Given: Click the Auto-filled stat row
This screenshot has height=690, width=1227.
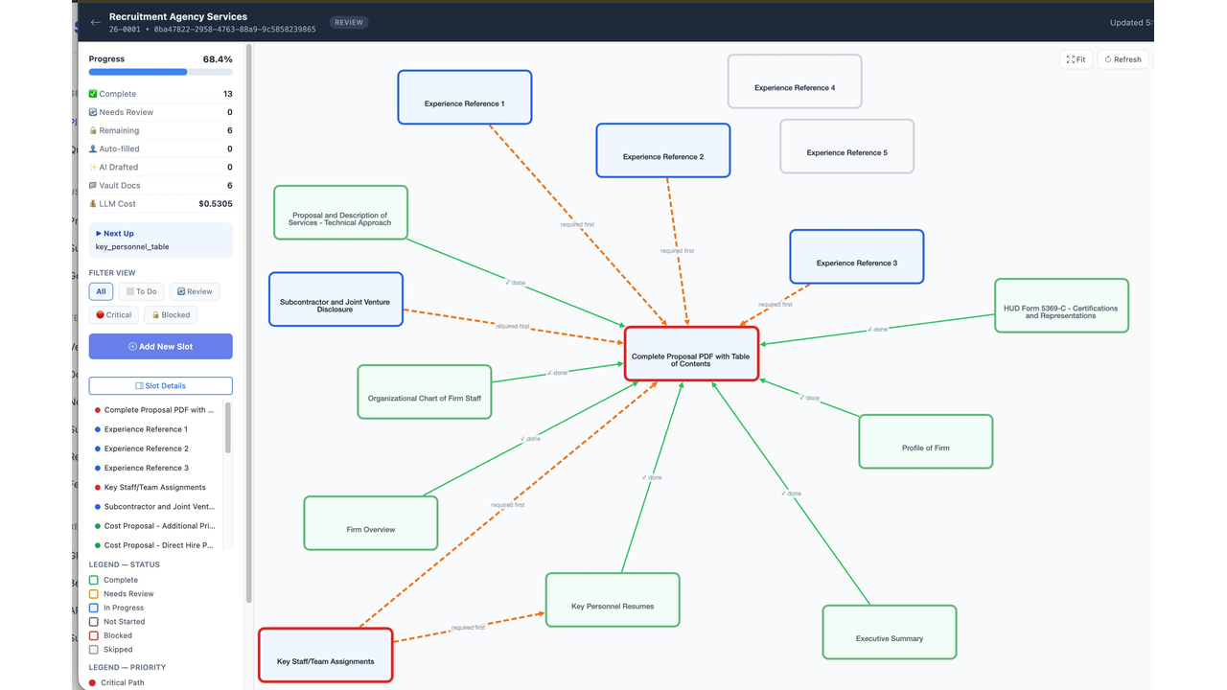Looking at the screenshot, I should pos(160,149).
